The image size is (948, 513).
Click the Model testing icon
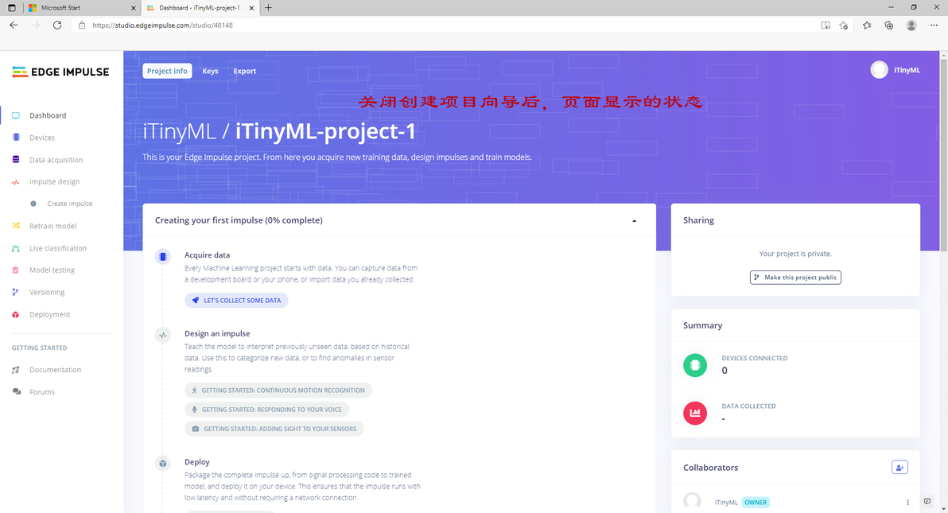[17, 270]
